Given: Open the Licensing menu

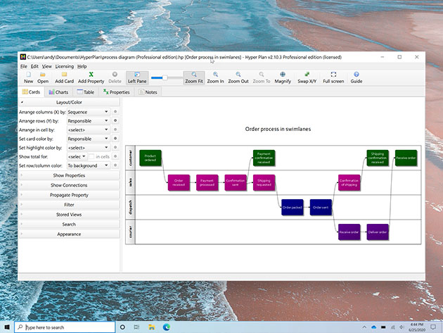Looking at the screenshot, I should [64, 66].
